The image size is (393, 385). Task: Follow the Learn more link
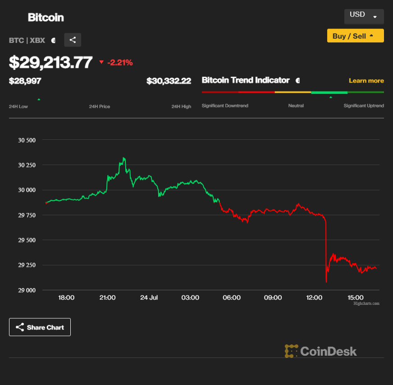point(366,81)
